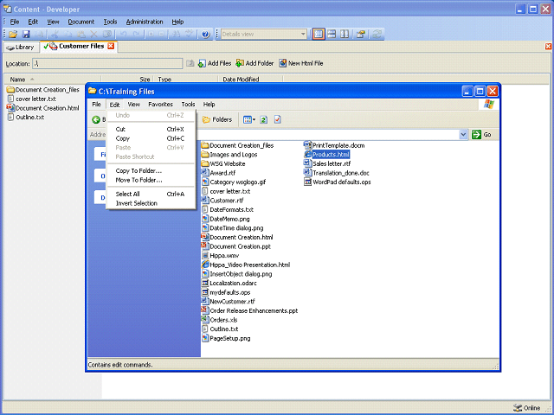Choose Copy To Folder from Edit menu
The image size is (554, 415).
pos(151,171)
